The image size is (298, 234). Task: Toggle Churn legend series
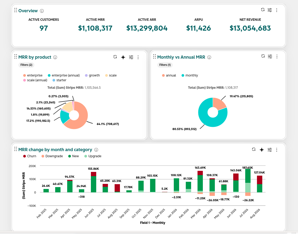(x=30, y=156)
